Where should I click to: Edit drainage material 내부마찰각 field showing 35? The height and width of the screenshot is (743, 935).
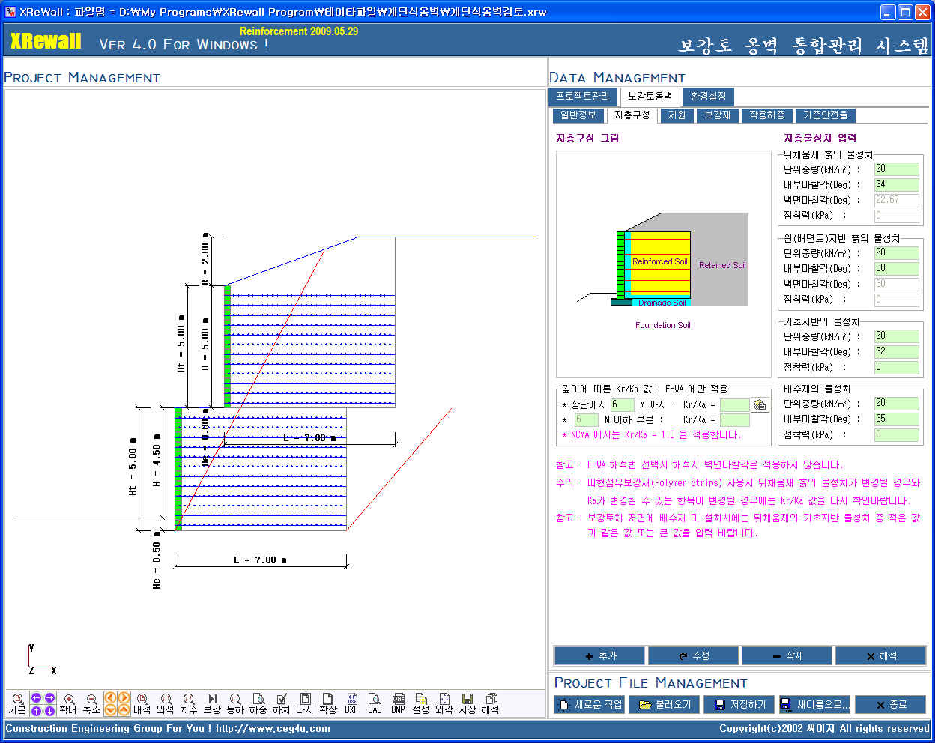point(896,419)
